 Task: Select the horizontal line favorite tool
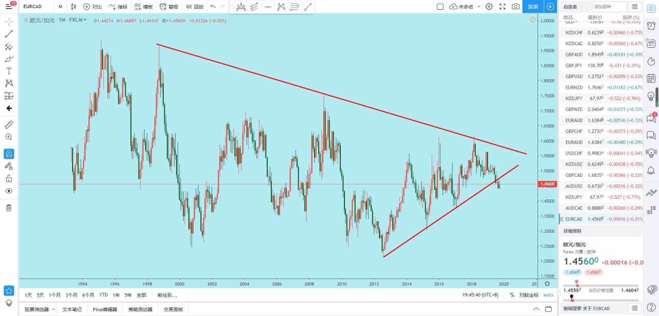[x=268, y=7]
